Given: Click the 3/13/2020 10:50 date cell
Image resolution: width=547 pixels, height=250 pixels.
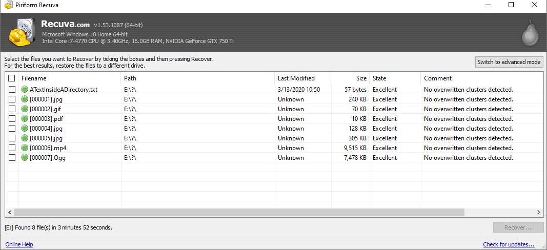Looking at the screenshot, I should [298, 90].
